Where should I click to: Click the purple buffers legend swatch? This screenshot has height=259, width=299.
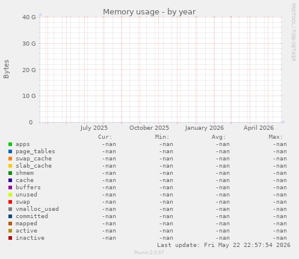pyautogui.click(x=10, y=187)
